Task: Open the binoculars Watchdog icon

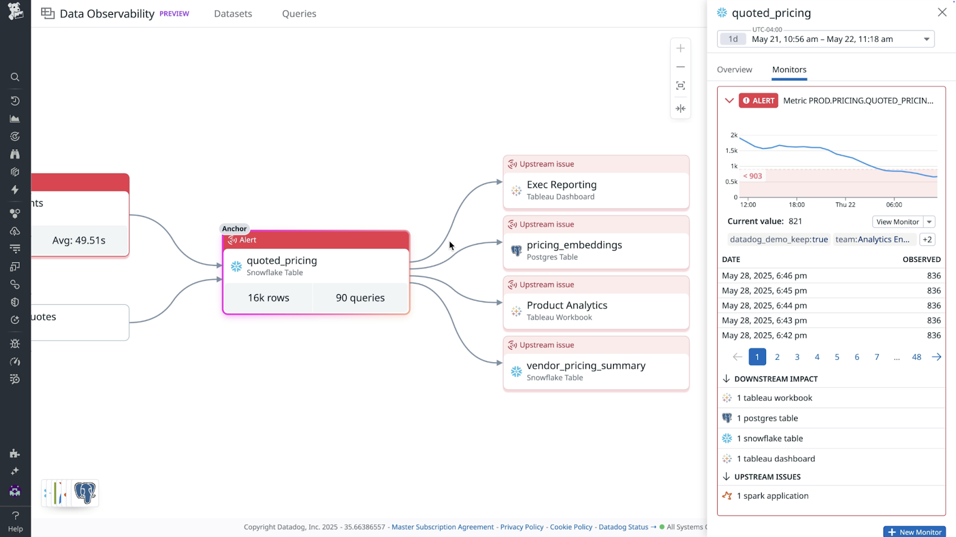Action: 15,154
